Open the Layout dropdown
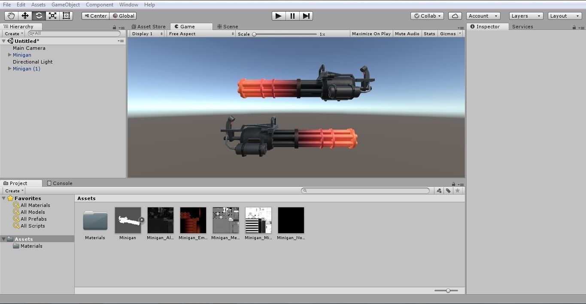The width and height of the screenshot is (586, 304). pos(565,16)
